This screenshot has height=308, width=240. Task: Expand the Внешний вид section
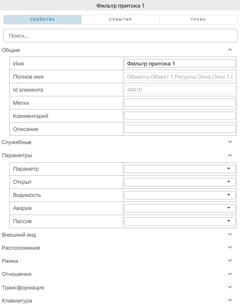point(230,234)
